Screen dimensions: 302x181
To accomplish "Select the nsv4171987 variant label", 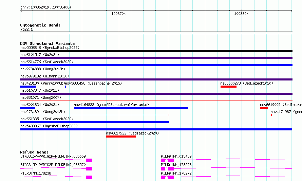I will point(286,112).
